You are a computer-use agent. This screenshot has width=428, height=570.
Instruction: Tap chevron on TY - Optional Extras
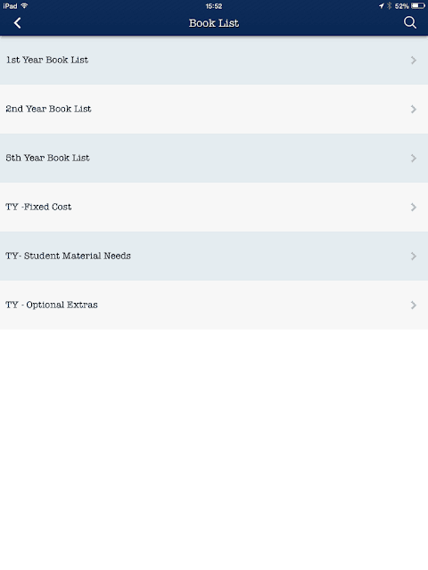(x=414, y=305)
